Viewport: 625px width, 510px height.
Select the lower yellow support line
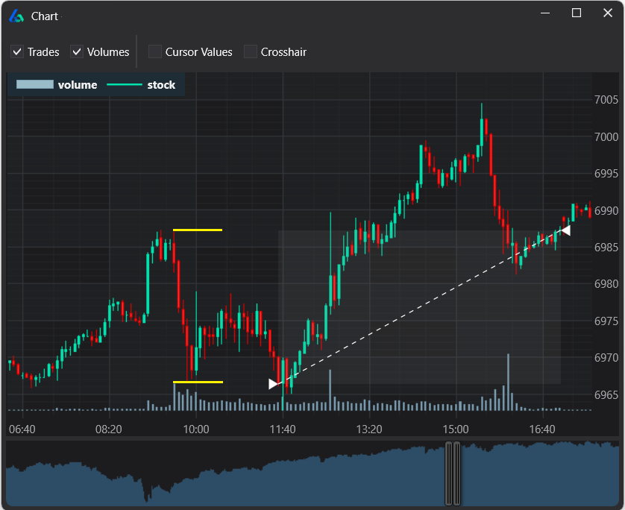click(197, 381)
